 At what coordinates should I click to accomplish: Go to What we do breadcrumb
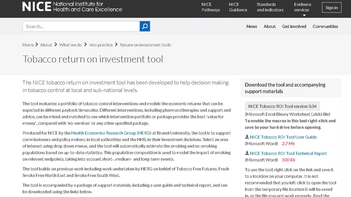[x=70, y=45]
